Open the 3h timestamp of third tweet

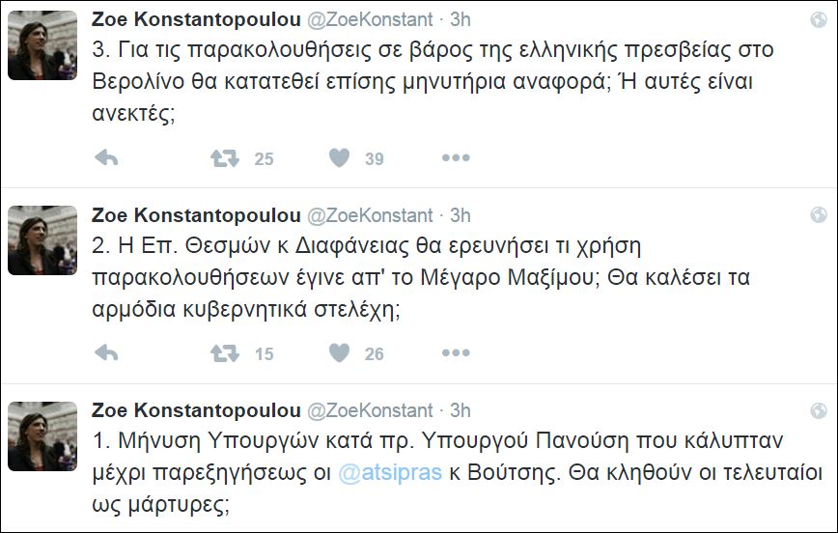pyautogui.click(x=461, y=409)
